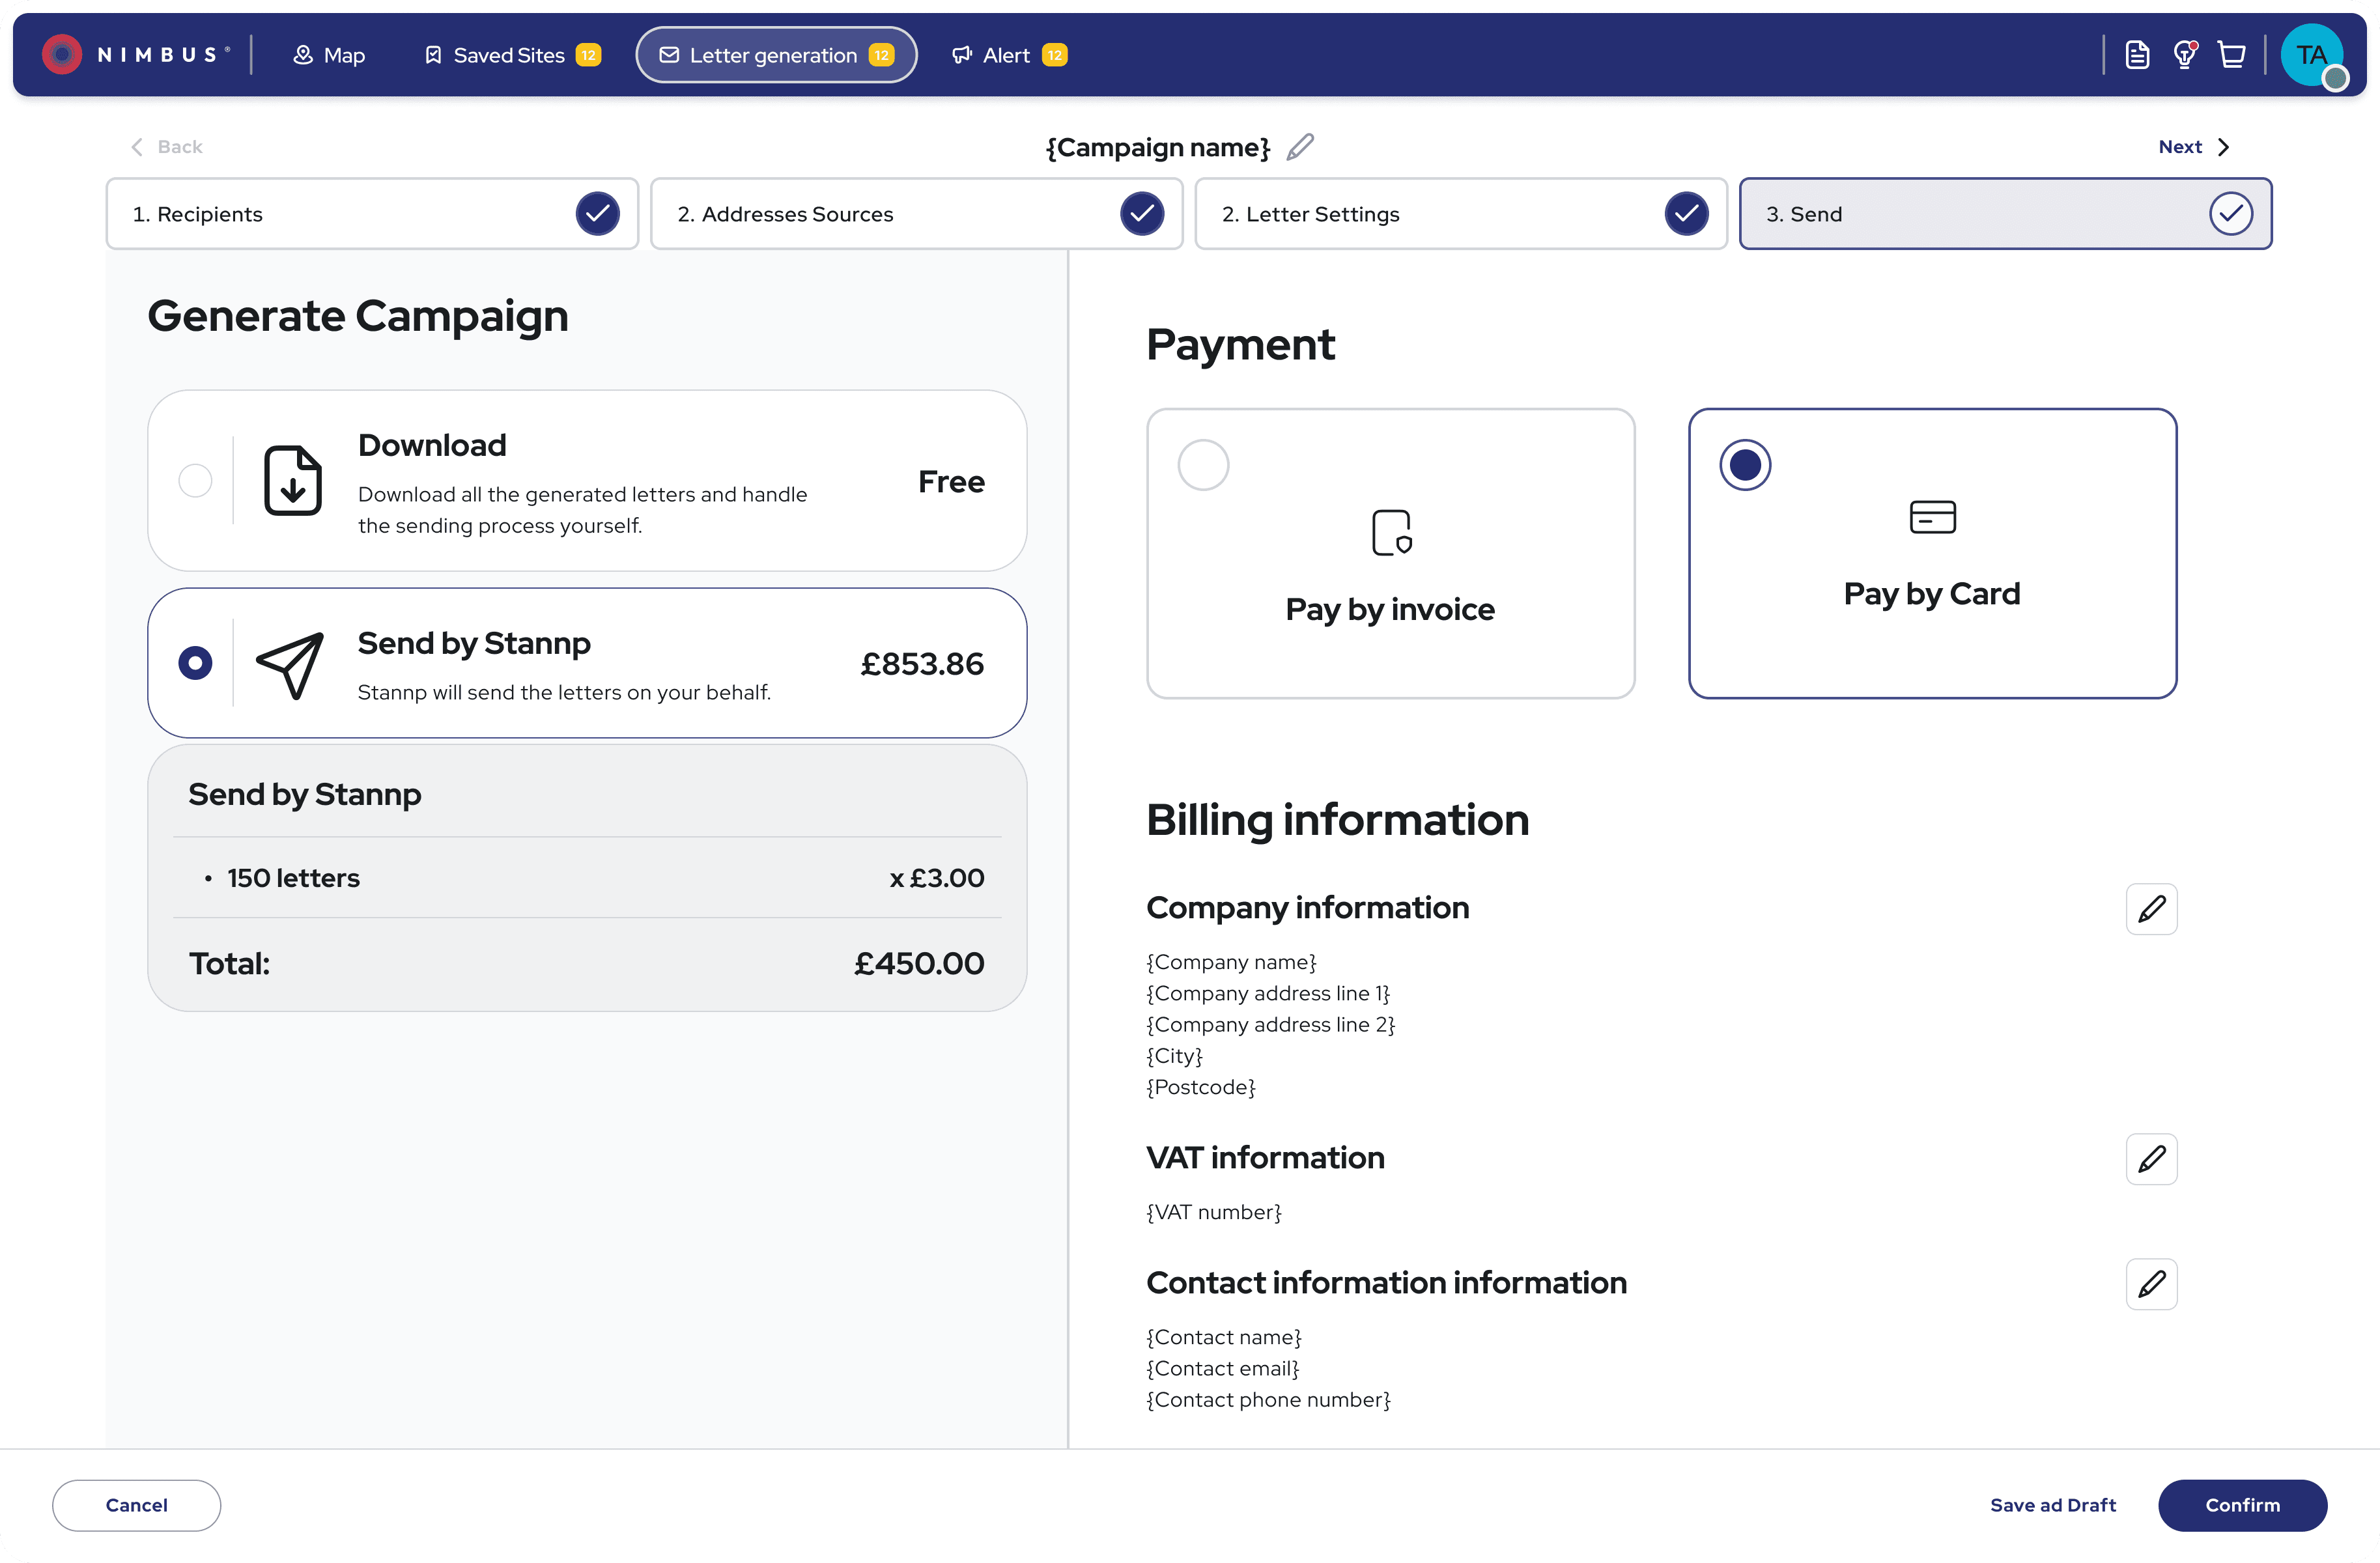Jump to step 1 Recipients
The image size is (2380, 1563).
coord(372,214)
